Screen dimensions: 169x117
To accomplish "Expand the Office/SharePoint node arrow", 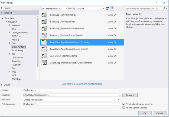I will point(9,33).
